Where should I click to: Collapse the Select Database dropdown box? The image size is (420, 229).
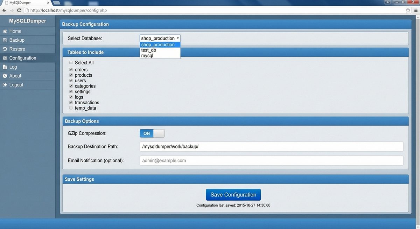pos(160,38)
